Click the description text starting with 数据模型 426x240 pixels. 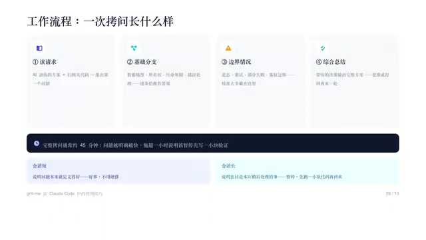[164, 79]
